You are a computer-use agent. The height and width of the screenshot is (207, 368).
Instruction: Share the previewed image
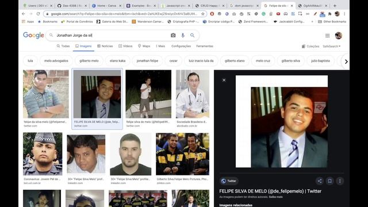(320, 181)
